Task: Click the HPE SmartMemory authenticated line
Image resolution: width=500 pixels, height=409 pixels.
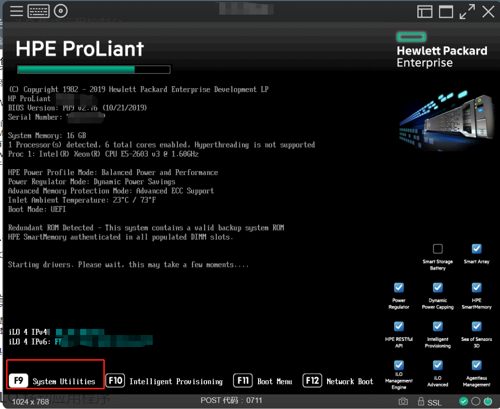Action: pyautogui.click(x=120, y=237)
